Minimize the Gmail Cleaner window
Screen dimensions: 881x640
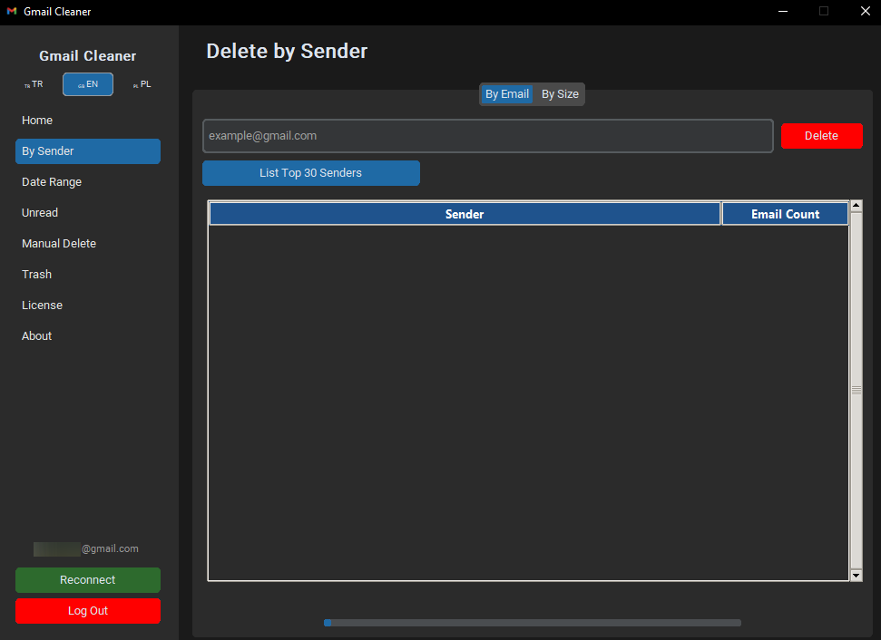coord(783,11)
